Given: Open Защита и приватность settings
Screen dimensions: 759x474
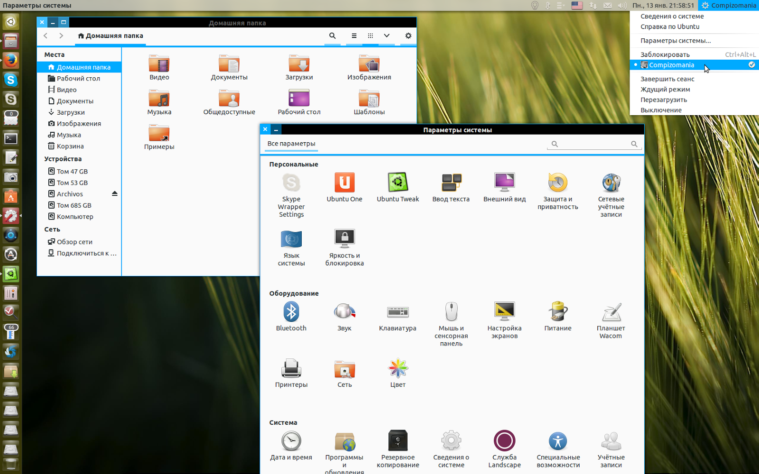Looking at the screenshot, I should click(558, 191).
